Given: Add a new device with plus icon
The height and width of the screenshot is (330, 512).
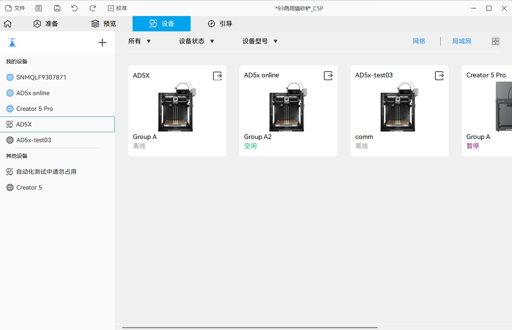Looking at the screenshot, I should pos(102,43).
